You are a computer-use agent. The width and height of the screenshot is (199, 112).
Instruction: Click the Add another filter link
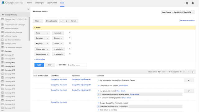pos(40,59)
